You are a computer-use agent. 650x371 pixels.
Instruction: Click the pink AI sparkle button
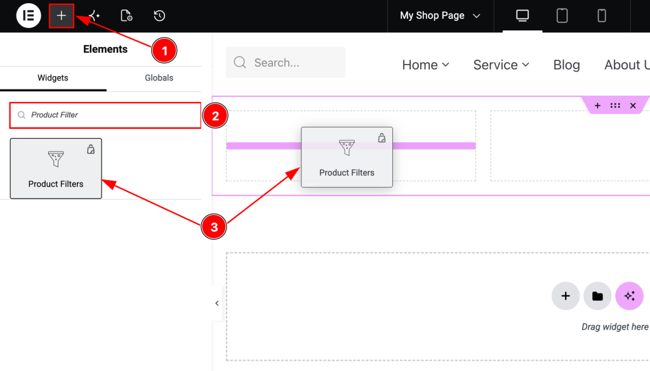pos(629,296)
